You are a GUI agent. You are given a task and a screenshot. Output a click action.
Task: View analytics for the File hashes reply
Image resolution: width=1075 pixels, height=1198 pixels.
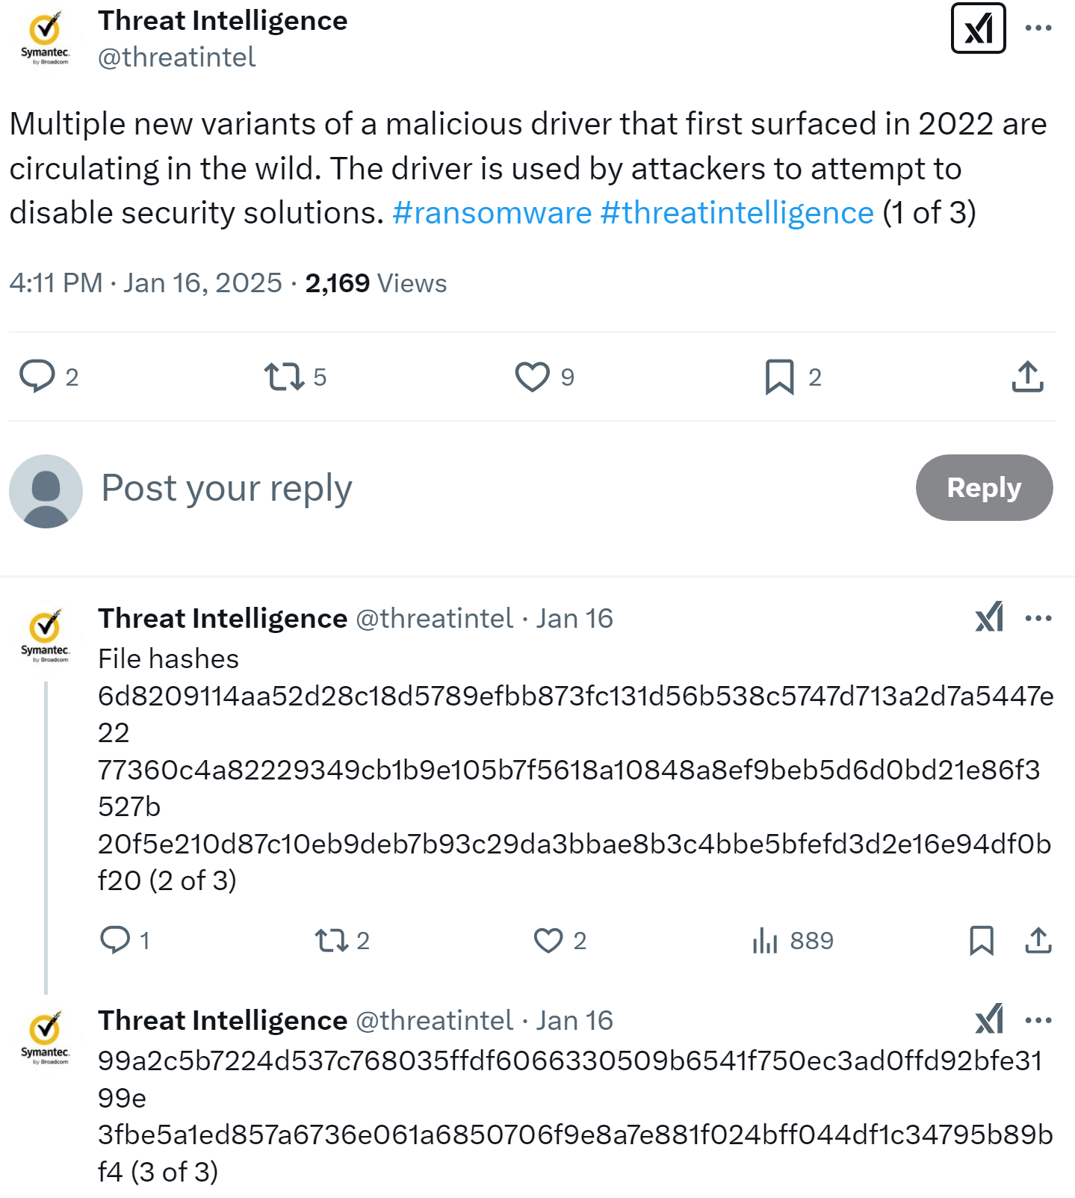pyautogui.click(x=765, y=940)
